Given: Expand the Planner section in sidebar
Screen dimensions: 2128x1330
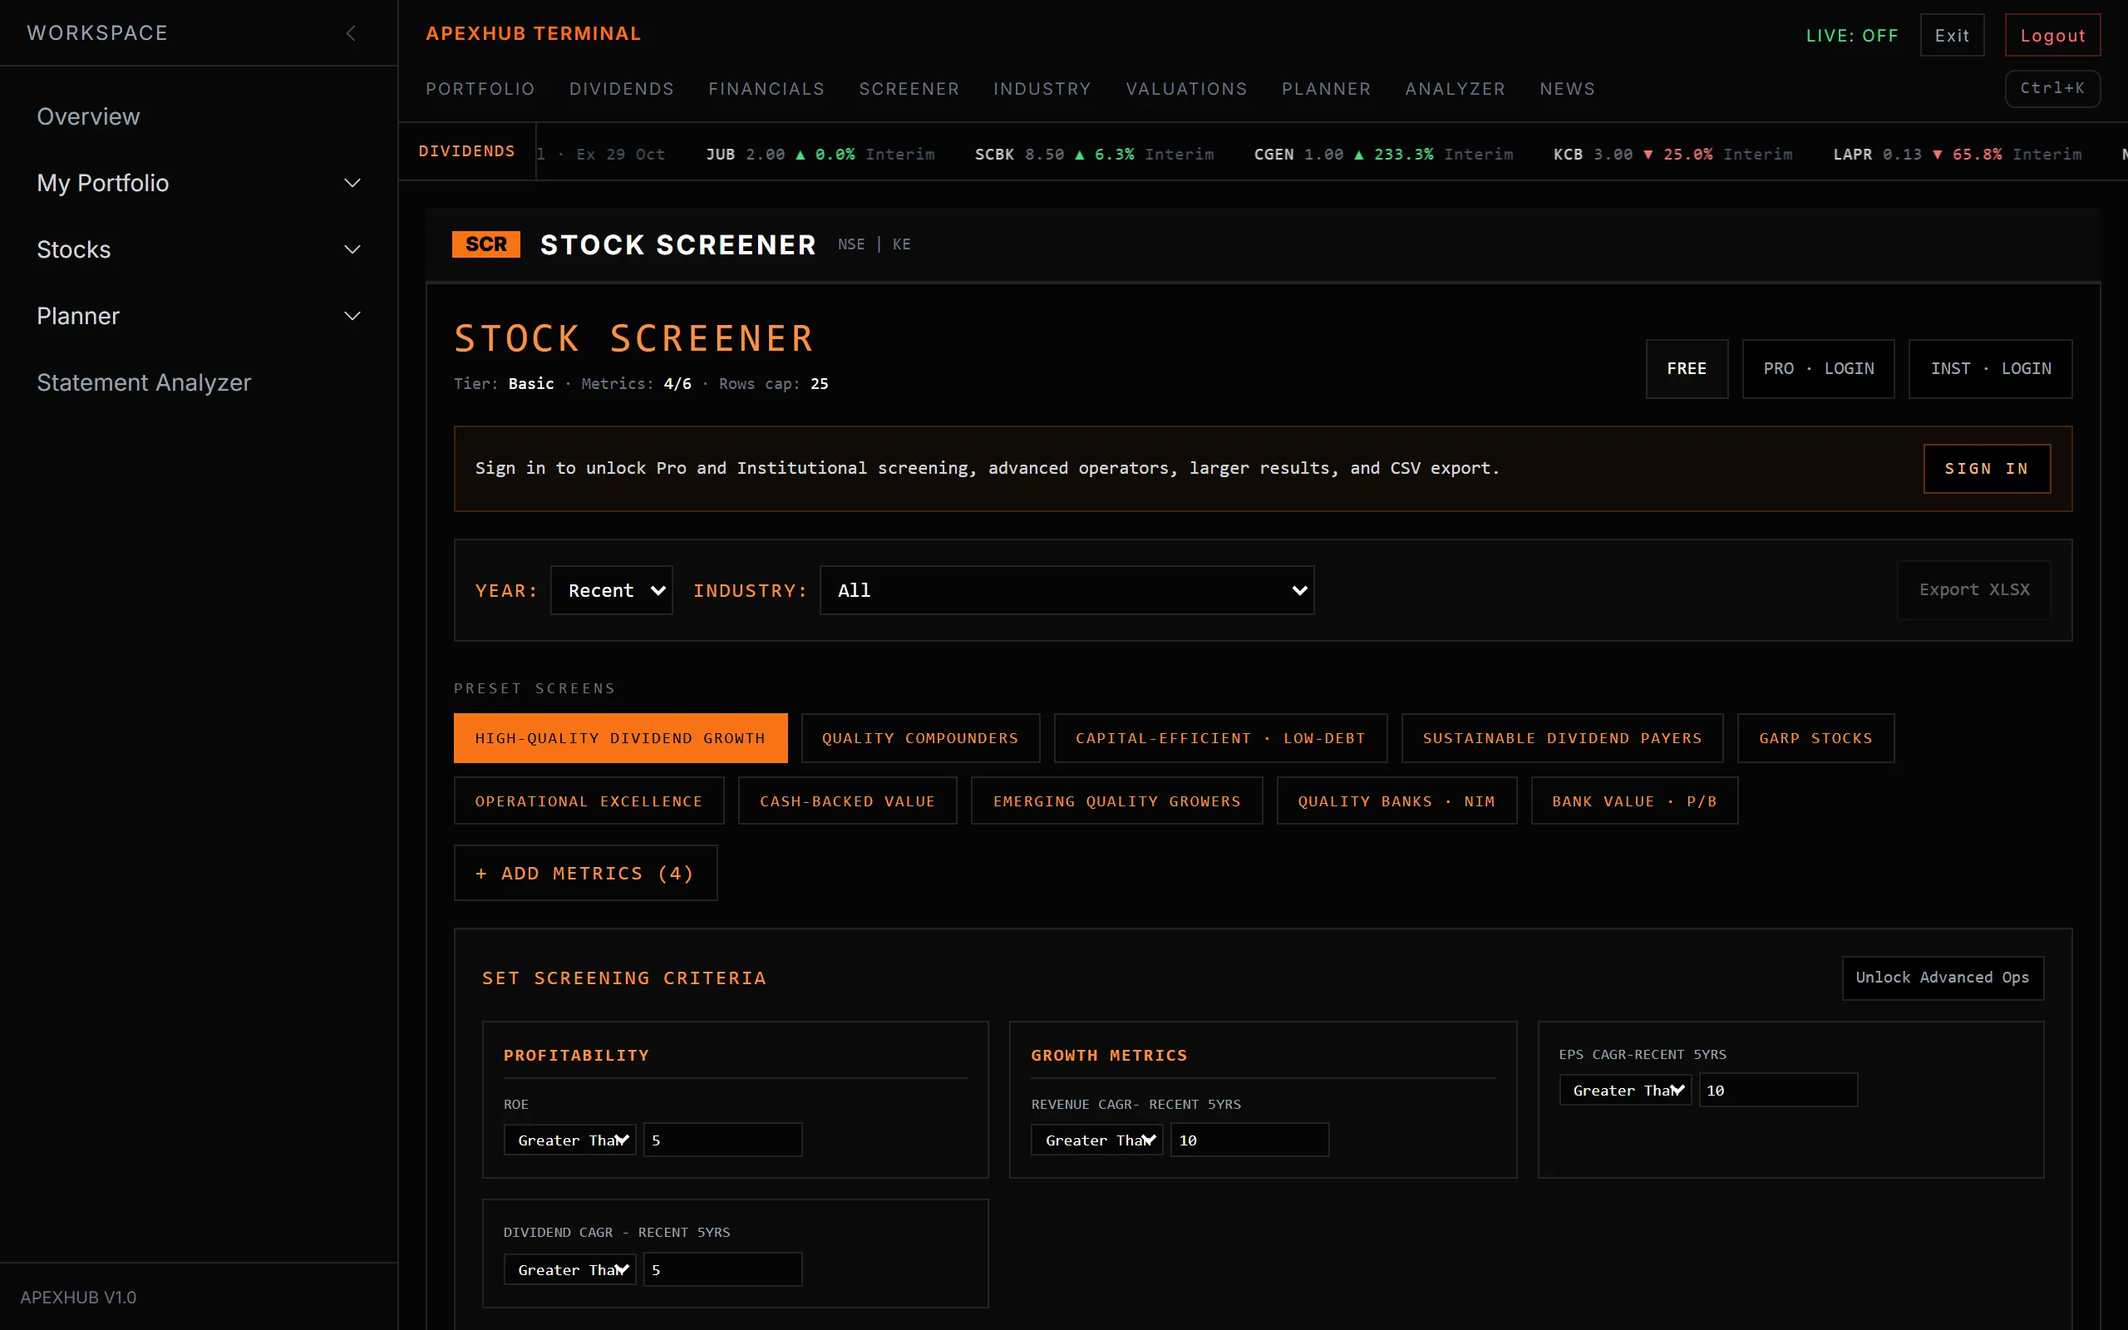Looking at the screenshot, I should 199,316.
